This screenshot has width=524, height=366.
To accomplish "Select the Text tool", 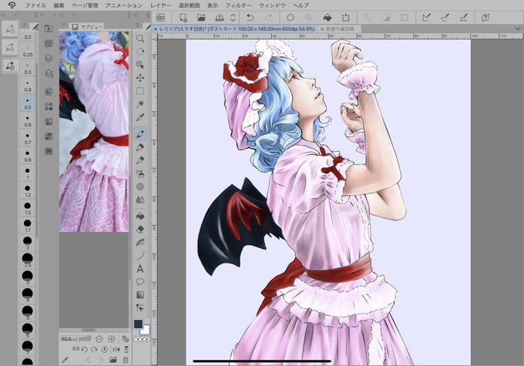I will 140,268.
